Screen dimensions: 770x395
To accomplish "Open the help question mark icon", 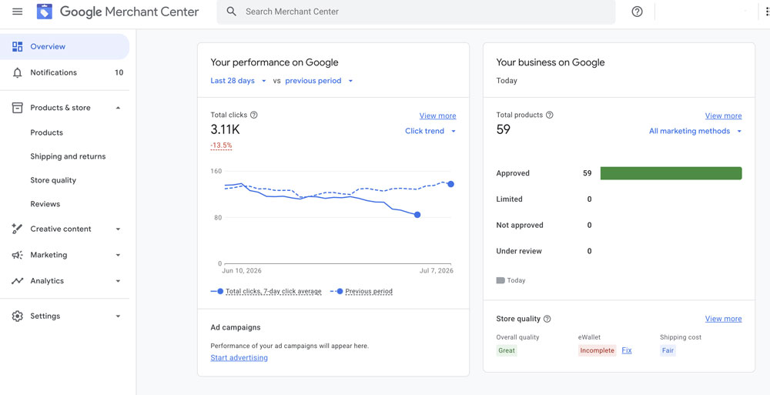I will coord(637,12).
